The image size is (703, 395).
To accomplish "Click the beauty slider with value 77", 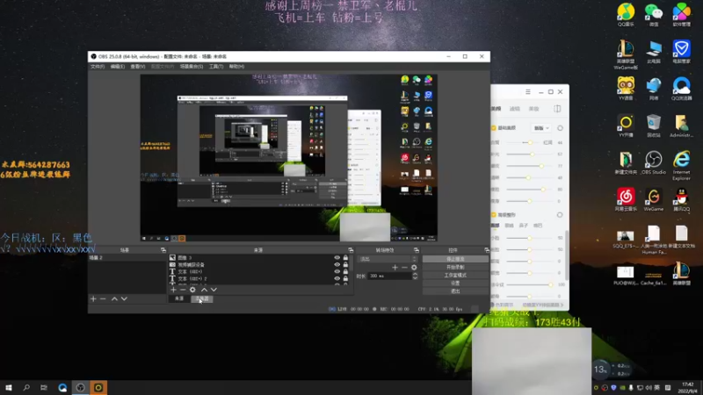I will point(529,166).
